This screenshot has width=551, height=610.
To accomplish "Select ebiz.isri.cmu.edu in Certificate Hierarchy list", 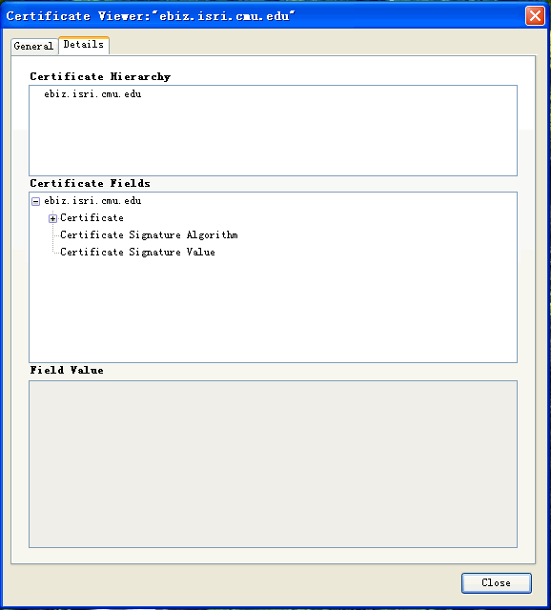I will click(92, 94).
